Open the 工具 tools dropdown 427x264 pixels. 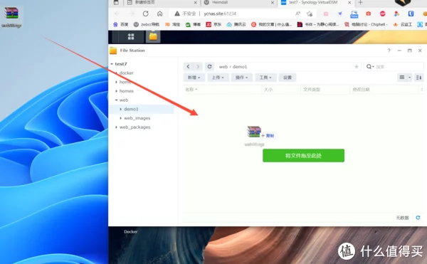click(x=265, y=78)
